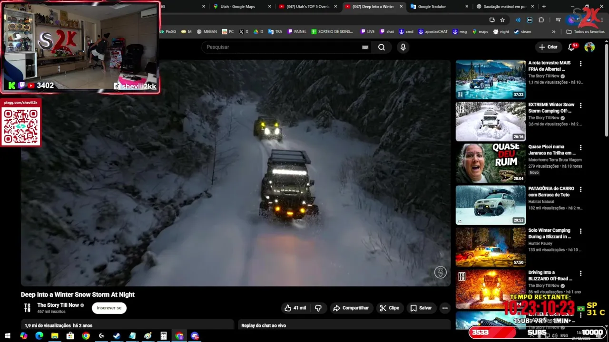Open options for PATAGÔNIA de CARRO video
The width and height of the screenshot is (609, 342).
580,190
